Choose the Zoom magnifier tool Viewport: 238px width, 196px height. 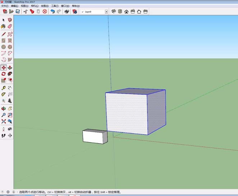click(4, 115)
